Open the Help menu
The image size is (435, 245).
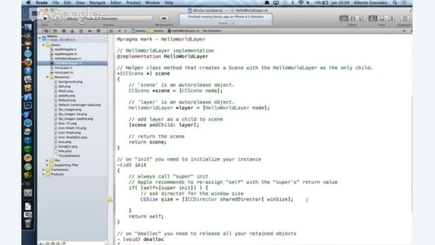[169, 3]
